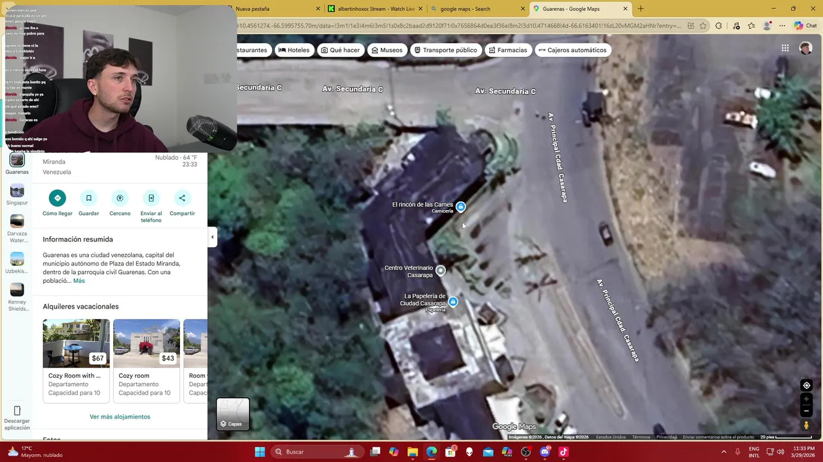The image size is (823, 462).
Task: Zoom out on the map
Action: [x=806, y=411]
